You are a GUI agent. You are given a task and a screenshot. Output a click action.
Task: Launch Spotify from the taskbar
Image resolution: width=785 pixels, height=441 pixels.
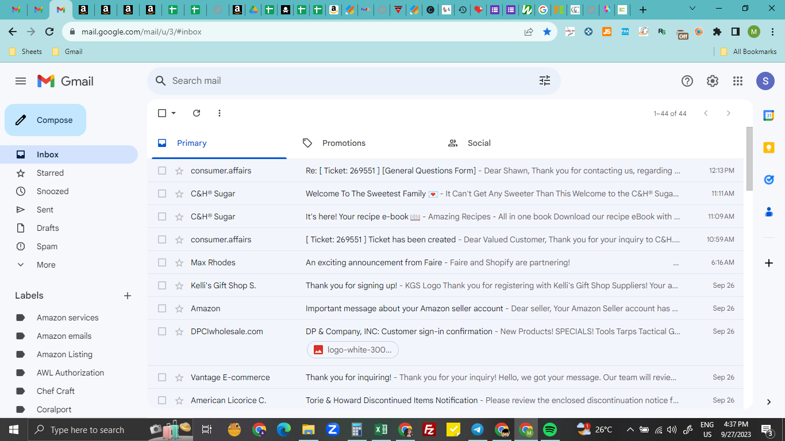coord(550,430)
